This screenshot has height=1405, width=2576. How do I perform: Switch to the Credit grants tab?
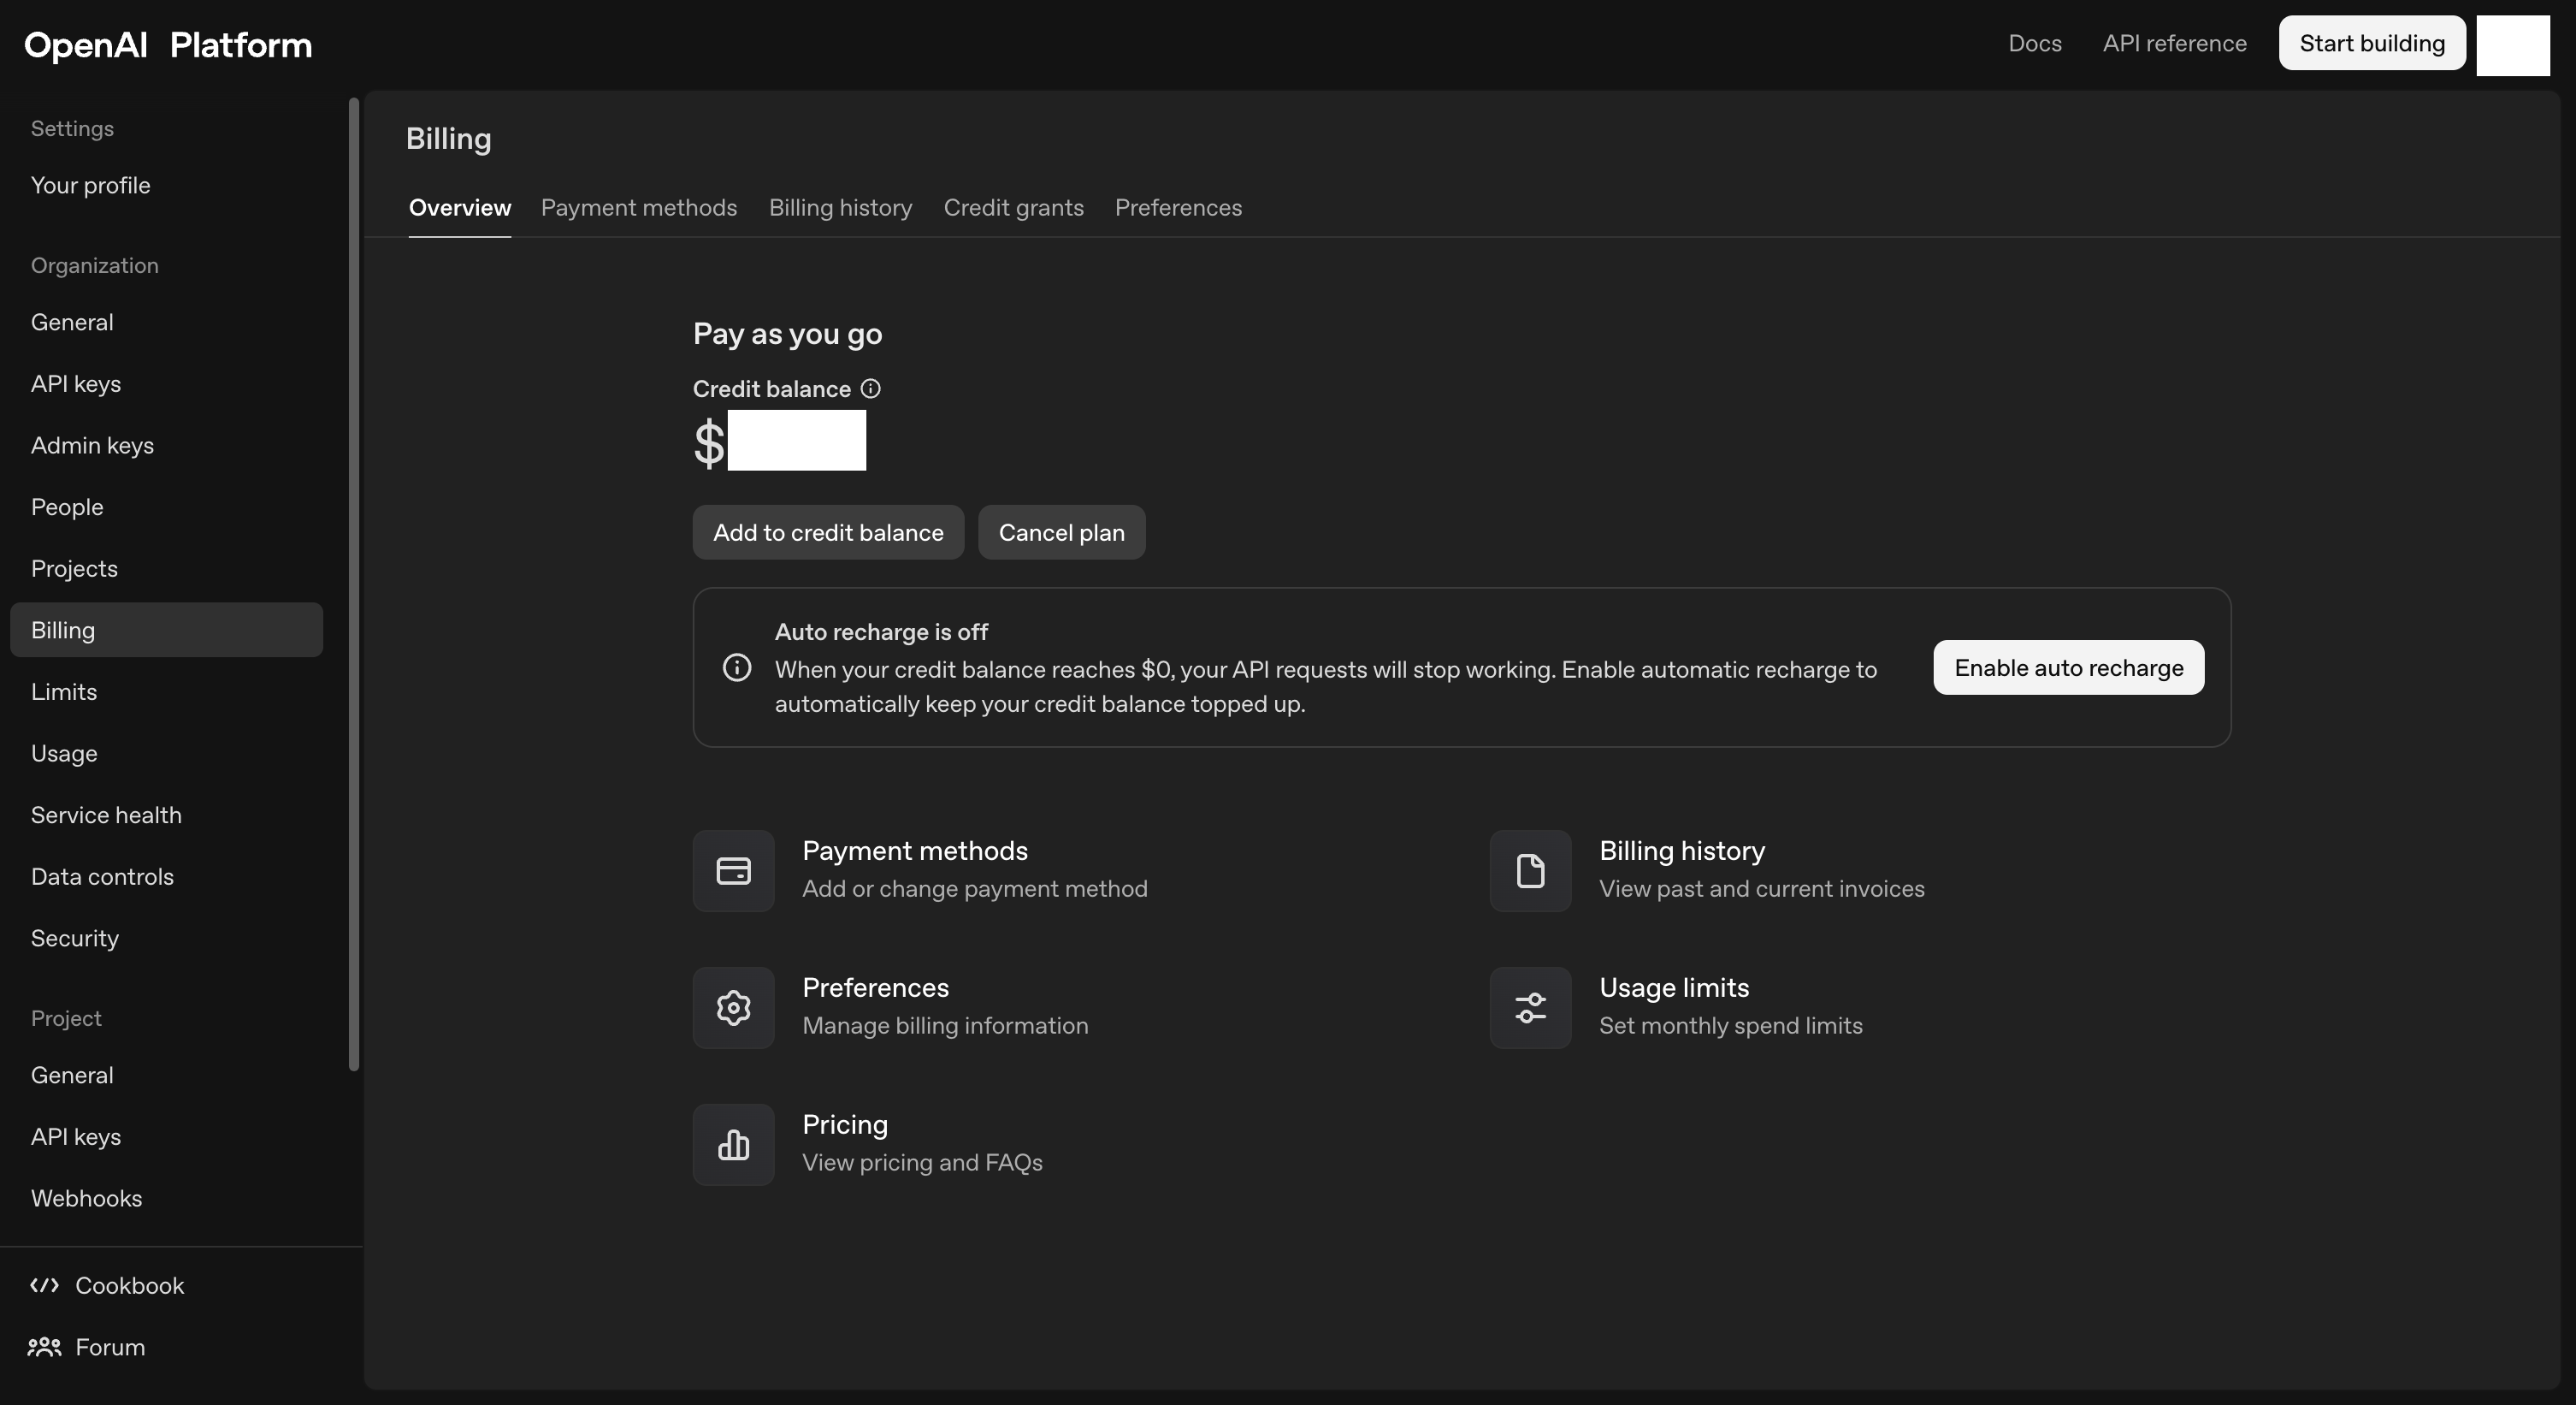click(1013, 207)
